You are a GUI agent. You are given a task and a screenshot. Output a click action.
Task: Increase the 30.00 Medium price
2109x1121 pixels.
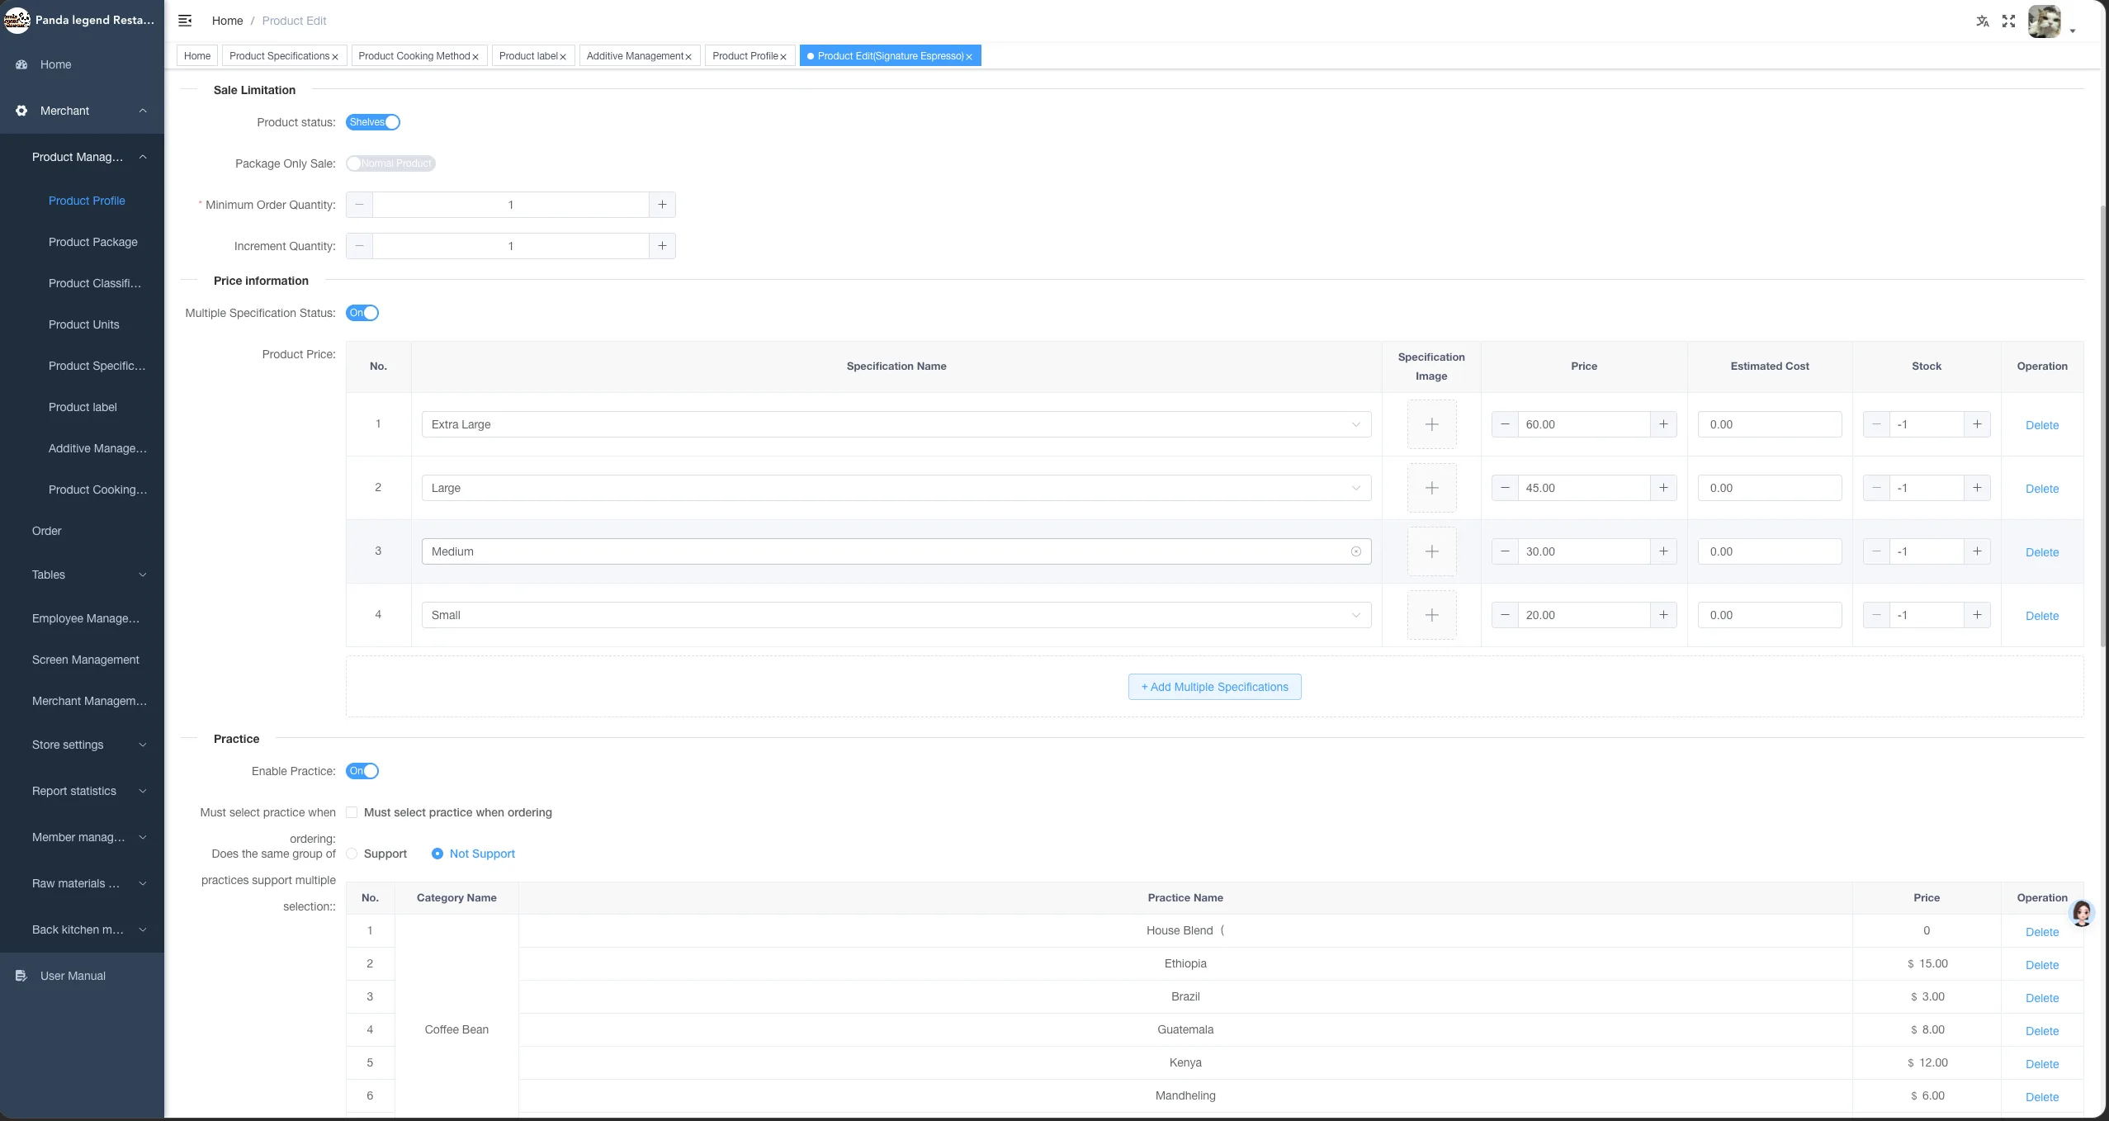[1663, 551]
